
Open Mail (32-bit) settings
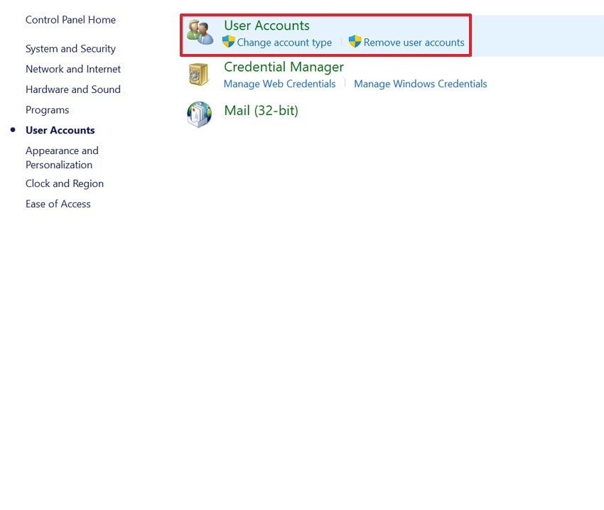(x=261, y=111)
